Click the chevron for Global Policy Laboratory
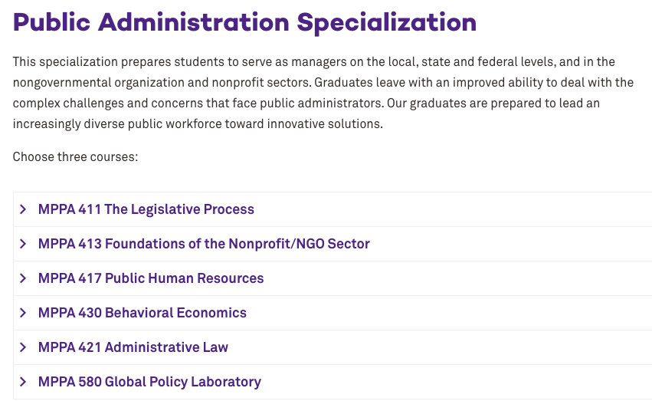652x401 pixels. click(23, 382)
